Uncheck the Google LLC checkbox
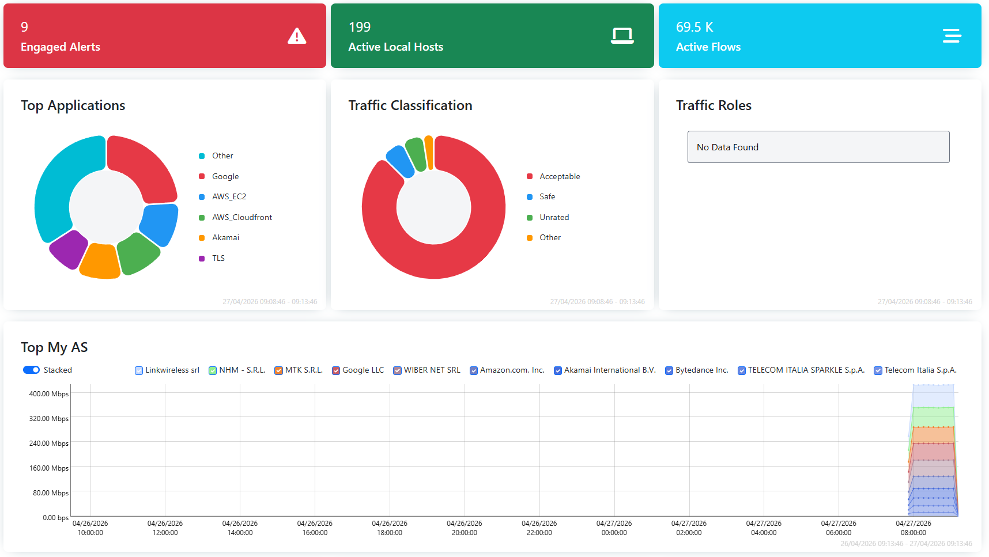 click(x=336, y=370)
